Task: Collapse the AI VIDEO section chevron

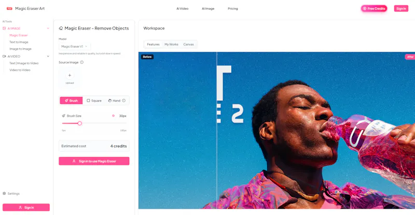Action: pyautogui.click(x=48, y=56)
